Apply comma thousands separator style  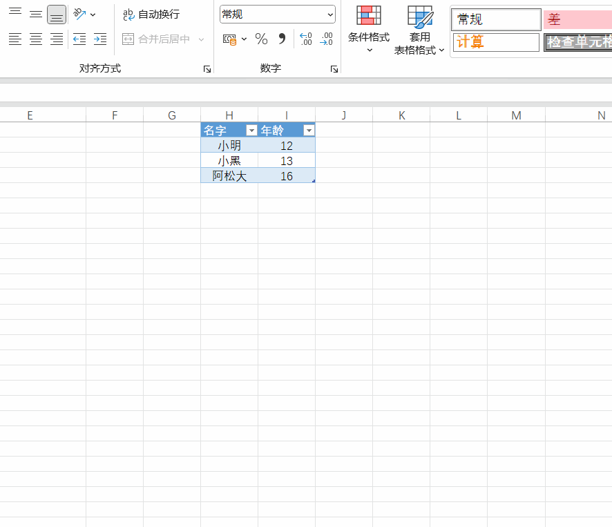(282, 39)
